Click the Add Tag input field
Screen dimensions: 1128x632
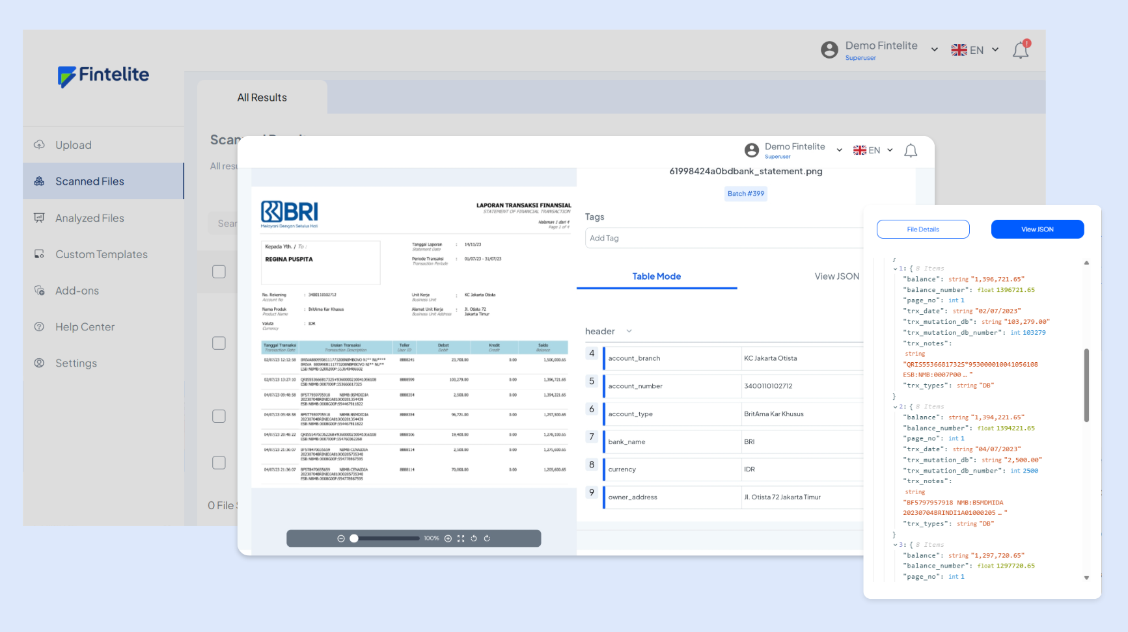point(722,238)
